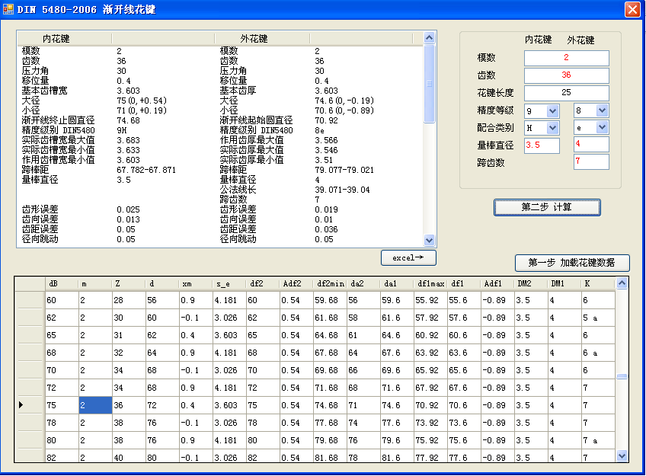Click dB cell 60 in the grid

coord(62,300)
